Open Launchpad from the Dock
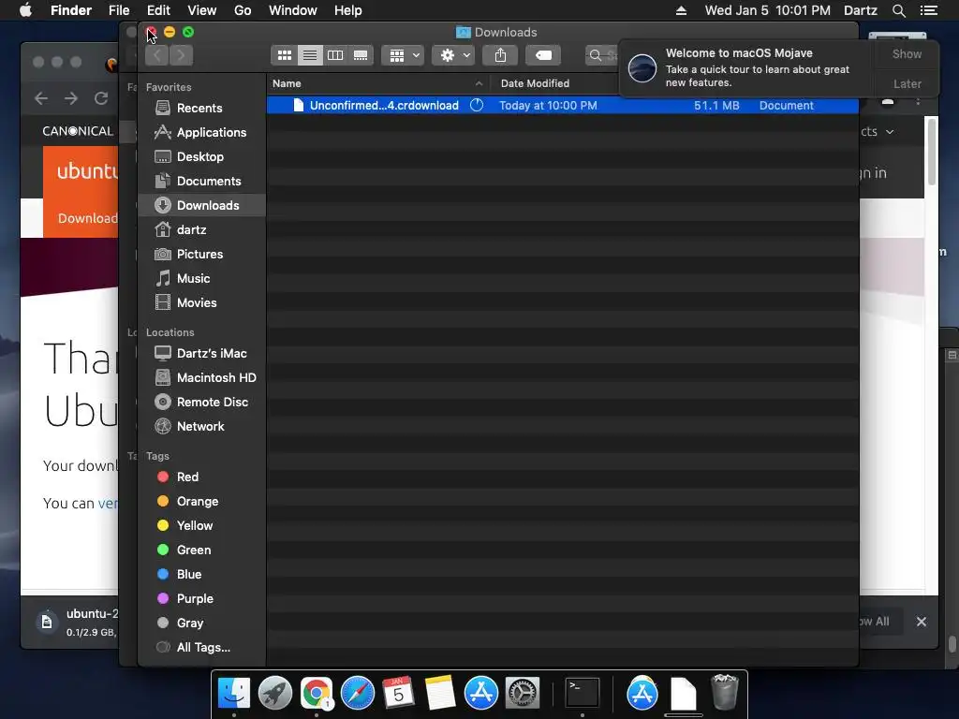This screenshot has width=959, height=719. (x=275, y=693)
